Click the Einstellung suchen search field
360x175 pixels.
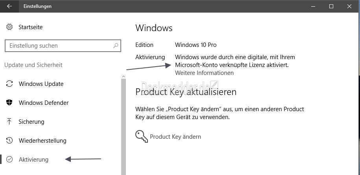(x=63, y=46)
